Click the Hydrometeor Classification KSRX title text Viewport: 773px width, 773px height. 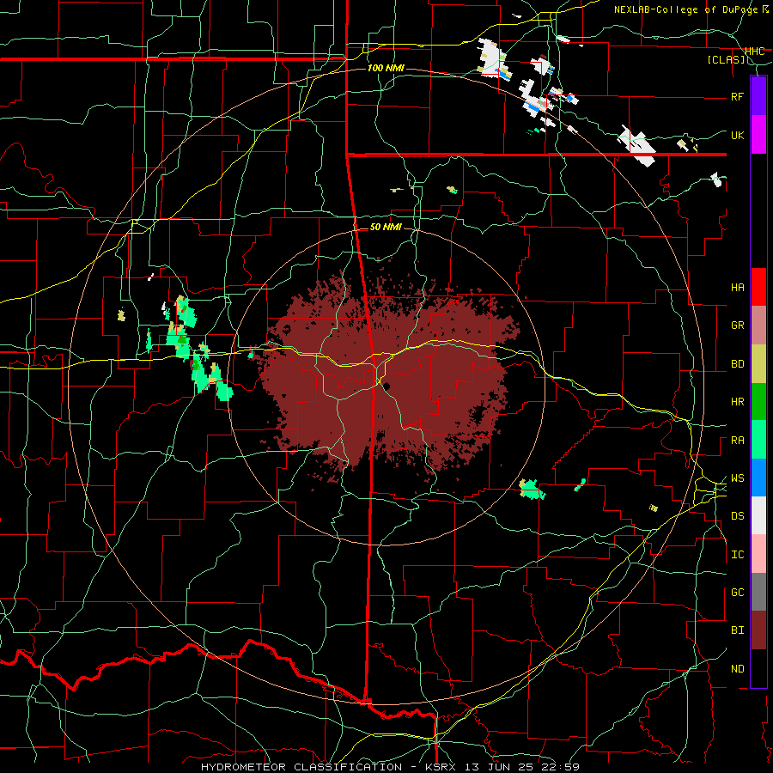(390, 767)
